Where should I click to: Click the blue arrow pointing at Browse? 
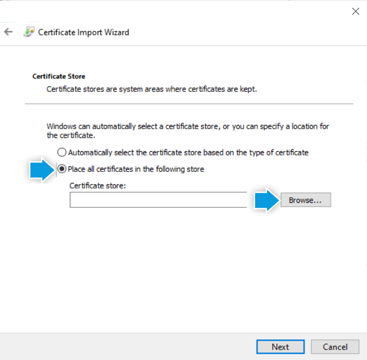(267, 200)
